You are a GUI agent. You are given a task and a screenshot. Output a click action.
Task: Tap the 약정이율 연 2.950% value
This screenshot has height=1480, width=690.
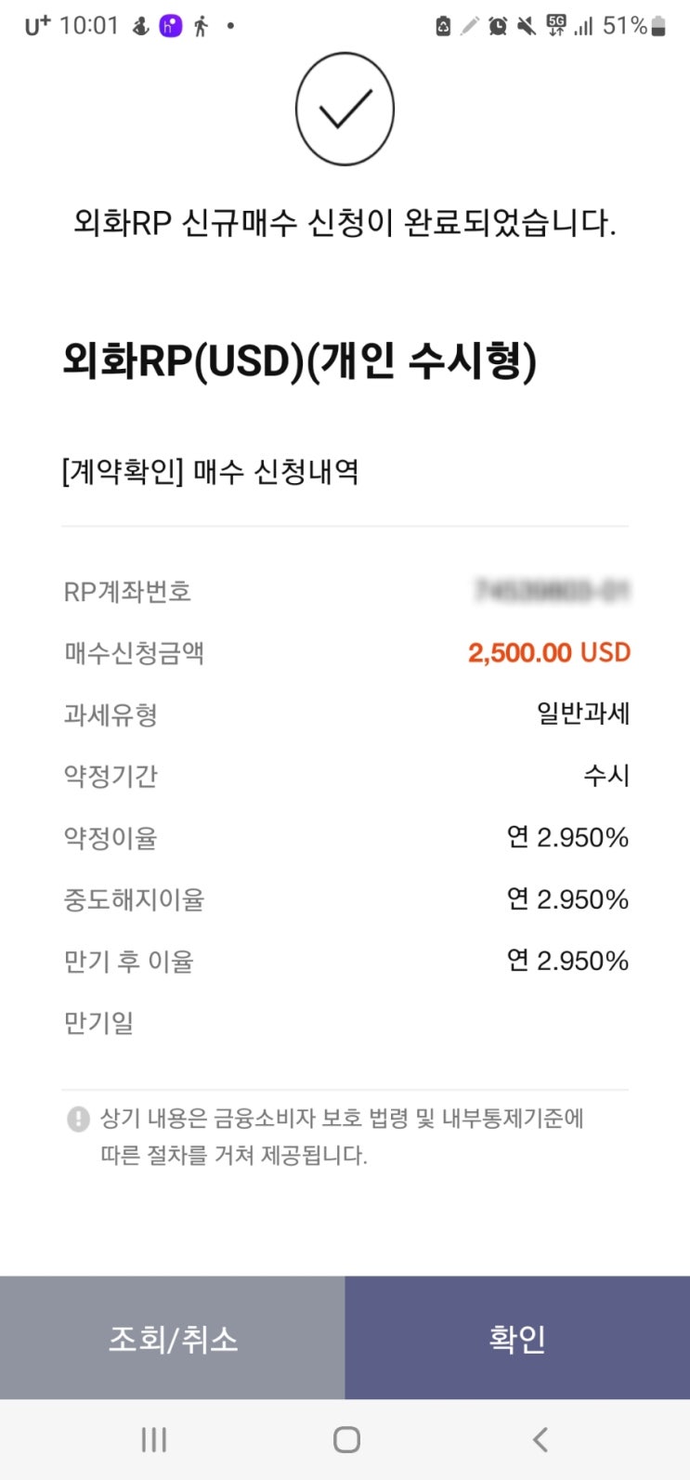coord(567,837)
